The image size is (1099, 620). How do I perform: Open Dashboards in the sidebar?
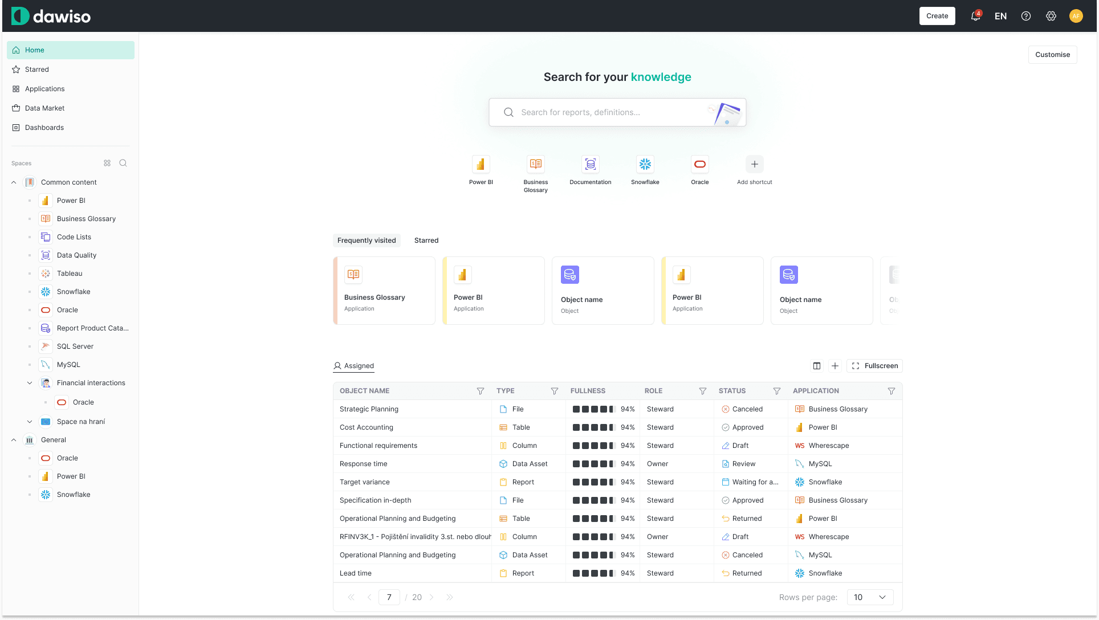(71, 128)
